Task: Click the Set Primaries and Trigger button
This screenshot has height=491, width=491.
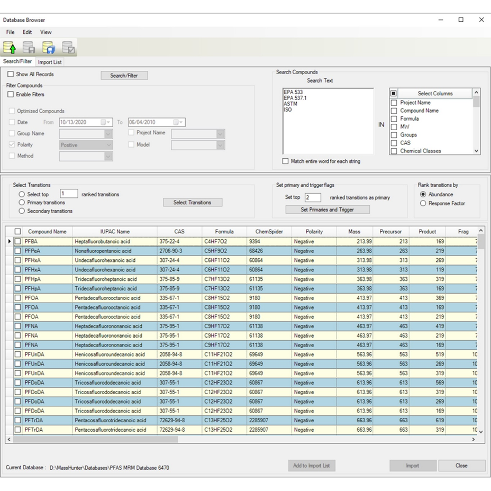Action: 327,210
